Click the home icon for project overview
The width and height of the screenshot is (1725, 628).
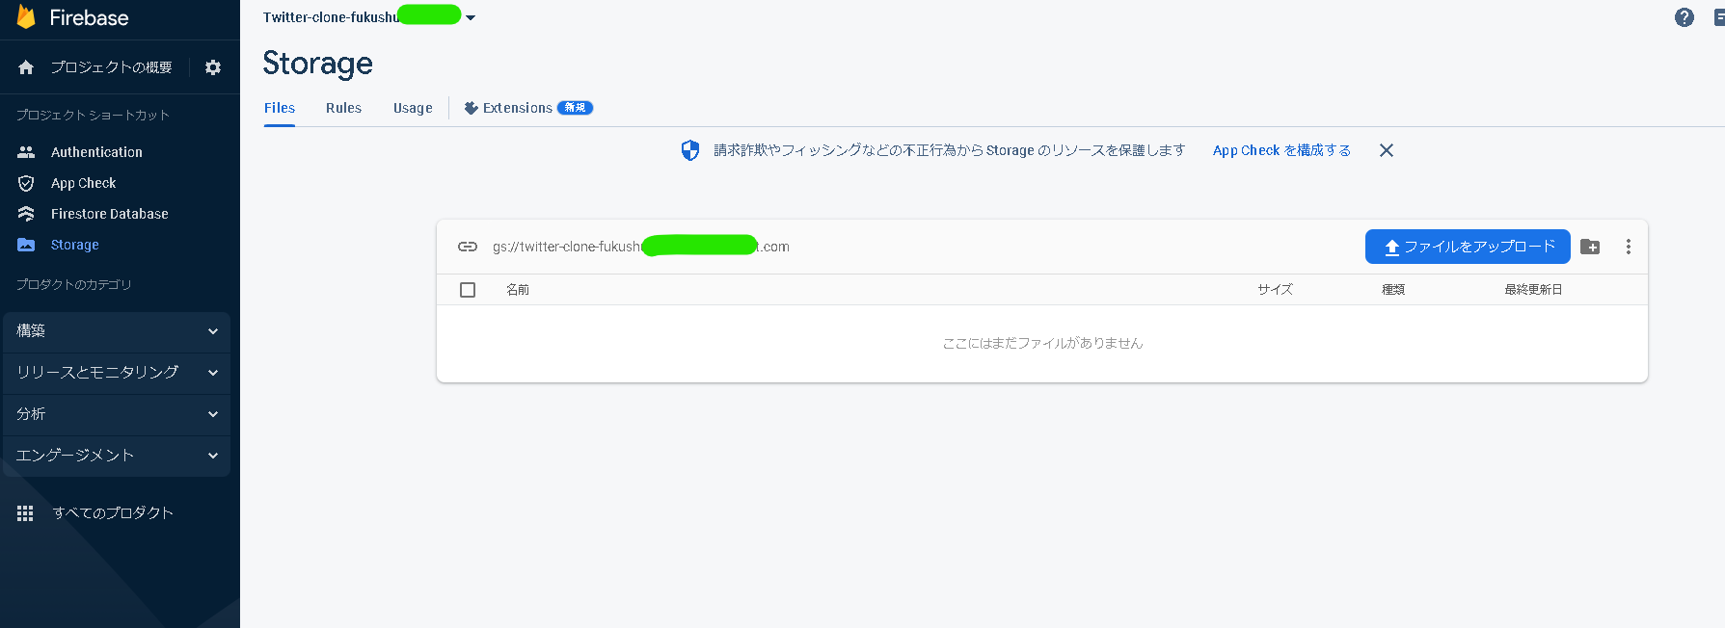[x=26, y=67]
